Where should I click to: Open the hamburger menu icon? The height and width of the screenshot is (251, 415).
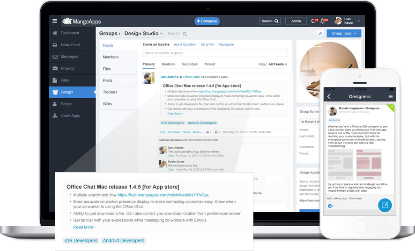[x=55, y=21]
